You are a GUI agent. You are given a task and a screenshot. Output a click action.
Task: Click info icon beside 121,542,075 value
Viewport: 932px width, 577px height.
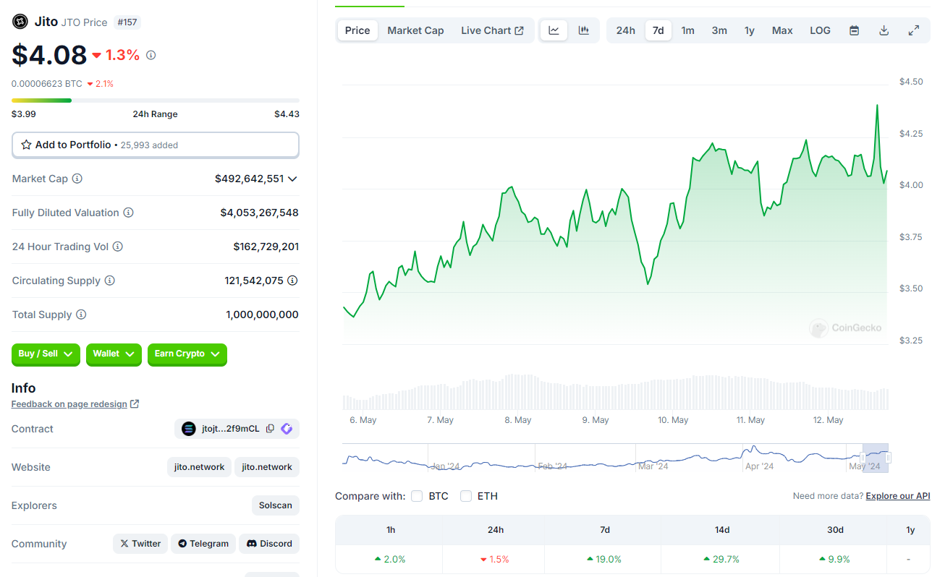click(292, 281)
